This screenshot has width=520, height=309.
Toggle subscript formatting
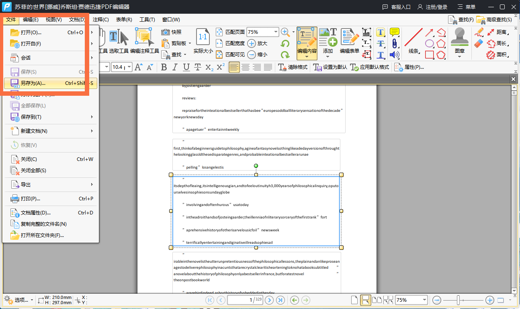[209, 67]
